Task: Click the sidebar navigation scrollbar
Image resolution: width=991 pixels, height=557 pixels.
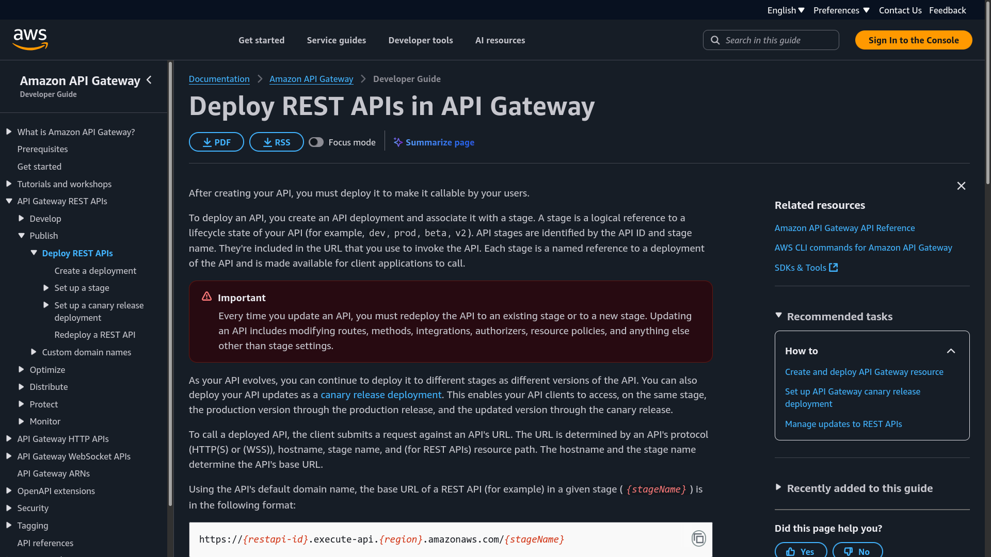Action: pyautogui.click(x=170, y=284)
